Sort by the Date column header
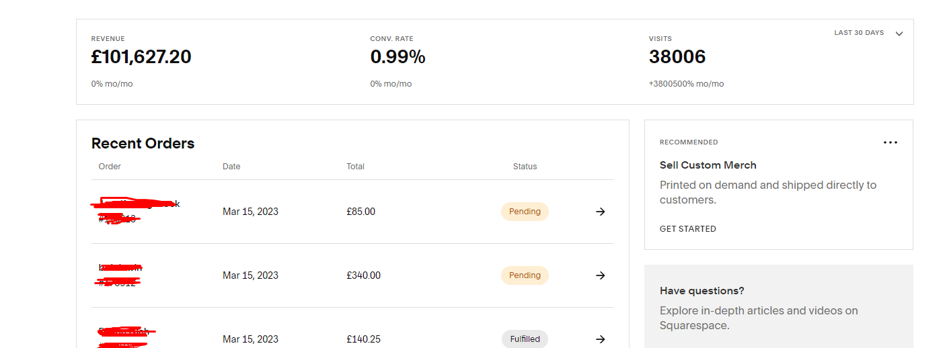Screen dimensions: 947x348 231,167
